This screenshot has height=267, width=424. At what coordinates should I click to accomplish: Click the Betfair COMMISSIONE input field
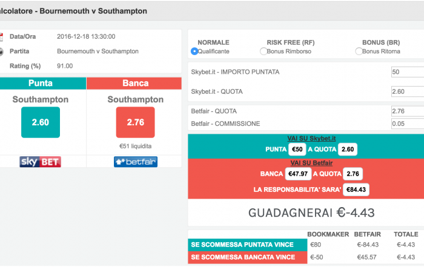[408, 124]
